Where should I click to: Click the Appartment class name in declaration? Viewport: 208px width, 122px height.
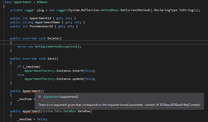(x=22, y=2)
